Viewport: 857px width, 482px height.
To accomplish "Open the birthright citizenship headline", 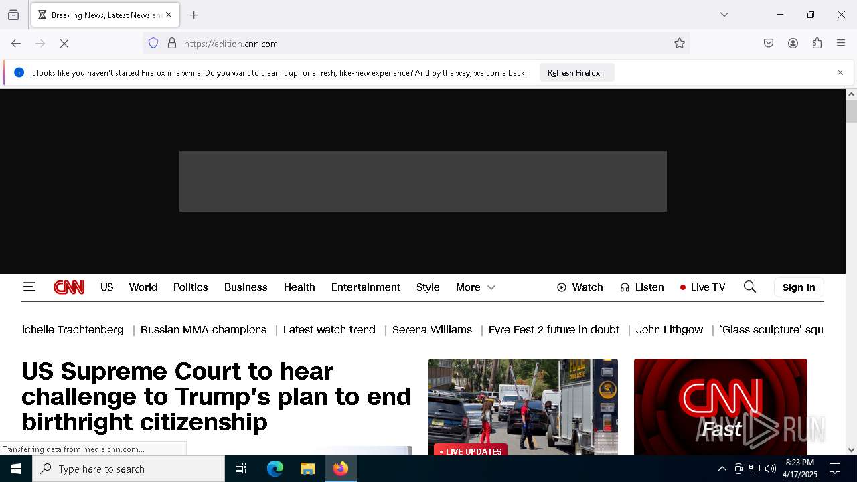I will tap(216, 396).
